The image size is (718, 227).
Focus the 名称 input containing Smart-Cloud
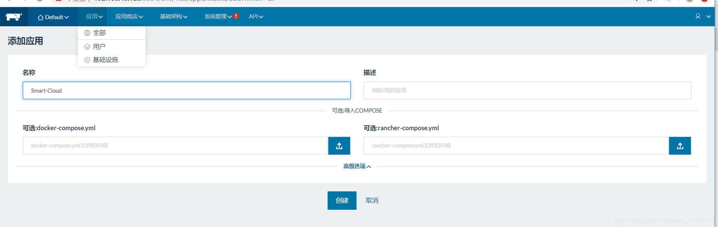pyautogui.click(x=187, y=90)
